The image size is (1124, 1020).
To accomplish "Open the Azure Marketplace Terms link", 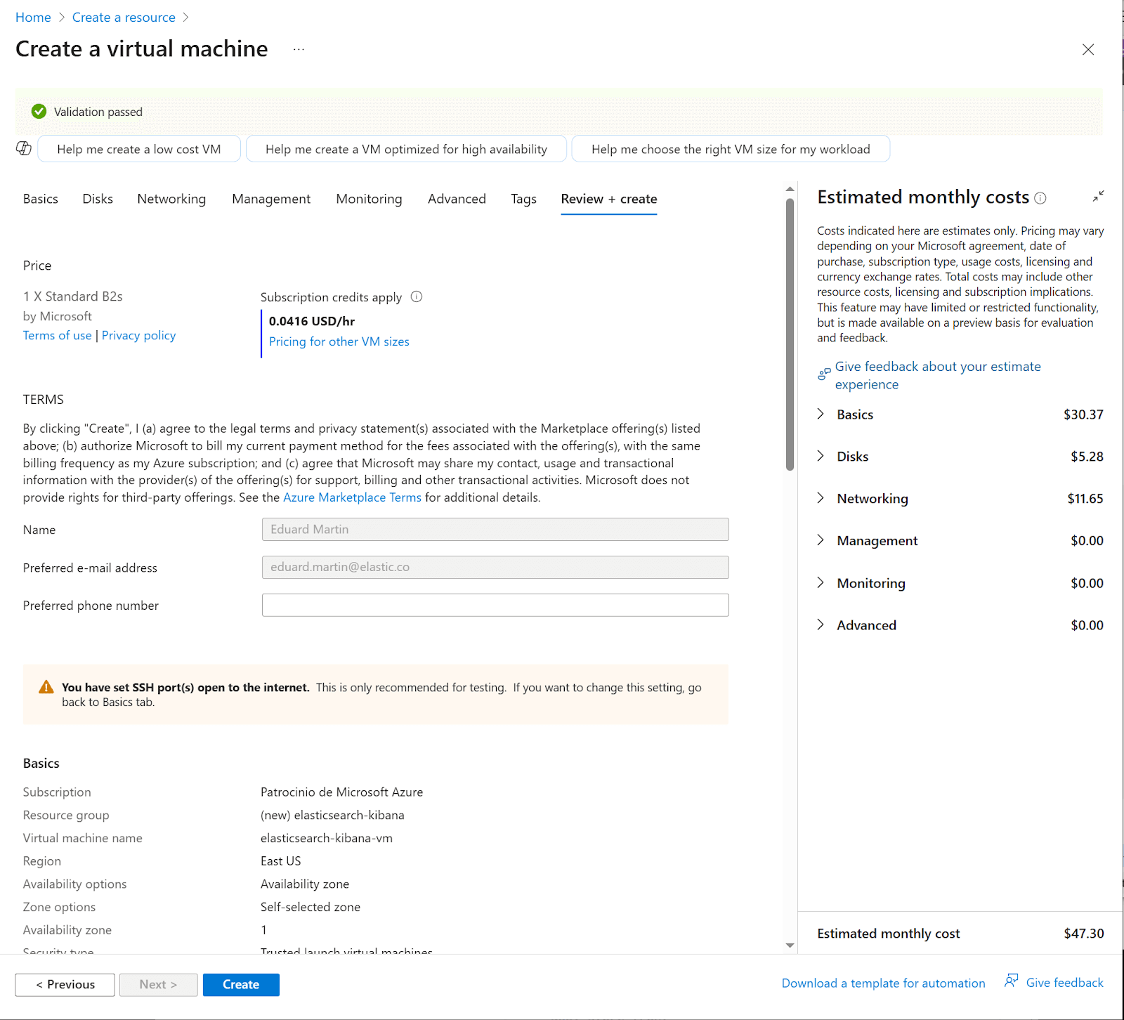I will coord(352,497).
